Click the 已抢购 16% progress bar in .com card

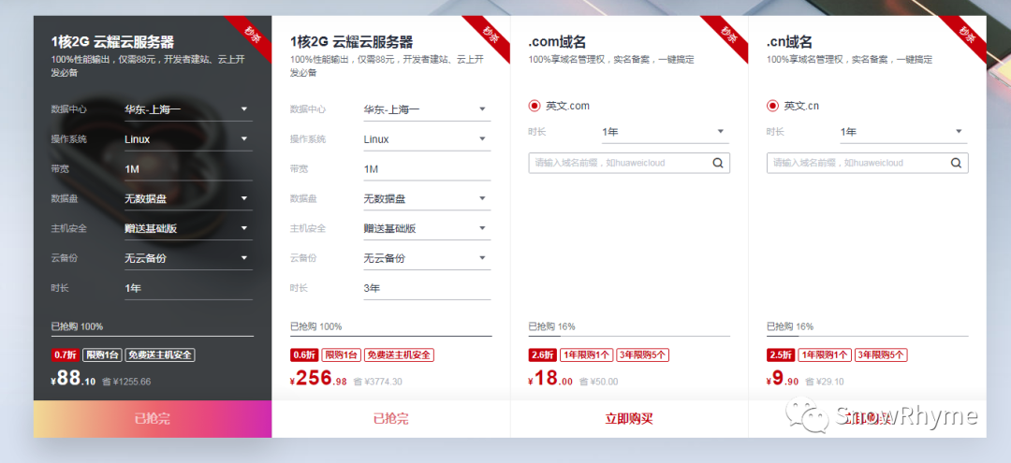click(629, 336)
